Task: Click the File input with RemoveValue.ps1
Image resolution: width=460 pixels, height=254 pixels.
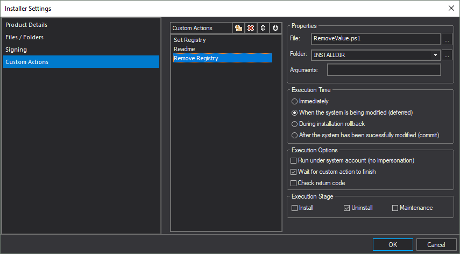Action: coord(376,39)
